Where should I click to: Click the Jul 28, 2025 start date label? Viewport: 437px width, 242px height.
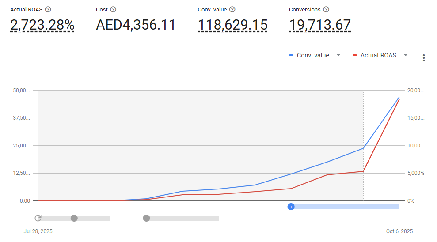pyautogui.click(x=38, y=231)
